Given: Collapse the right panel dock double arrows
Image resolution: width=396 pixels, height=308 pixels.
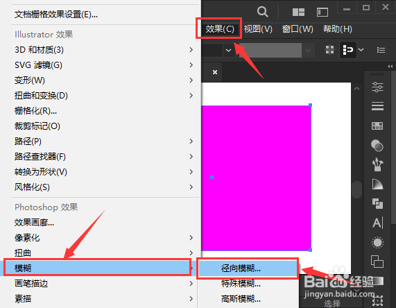Looking at the screenshot, I should point(390,67).
